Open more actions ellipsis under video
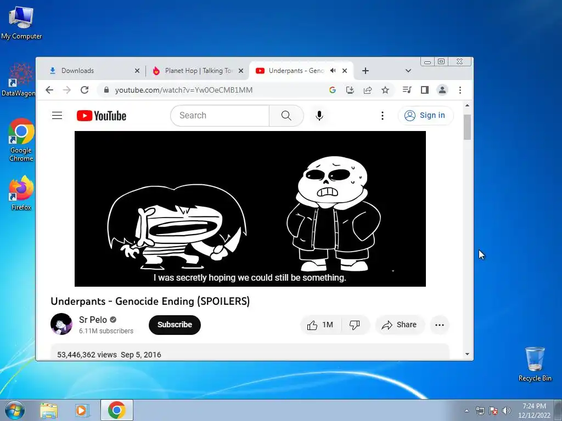 440,325
